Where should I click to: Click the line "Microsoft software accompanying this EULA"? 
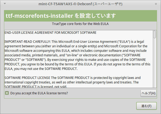[x=75, y=51]
